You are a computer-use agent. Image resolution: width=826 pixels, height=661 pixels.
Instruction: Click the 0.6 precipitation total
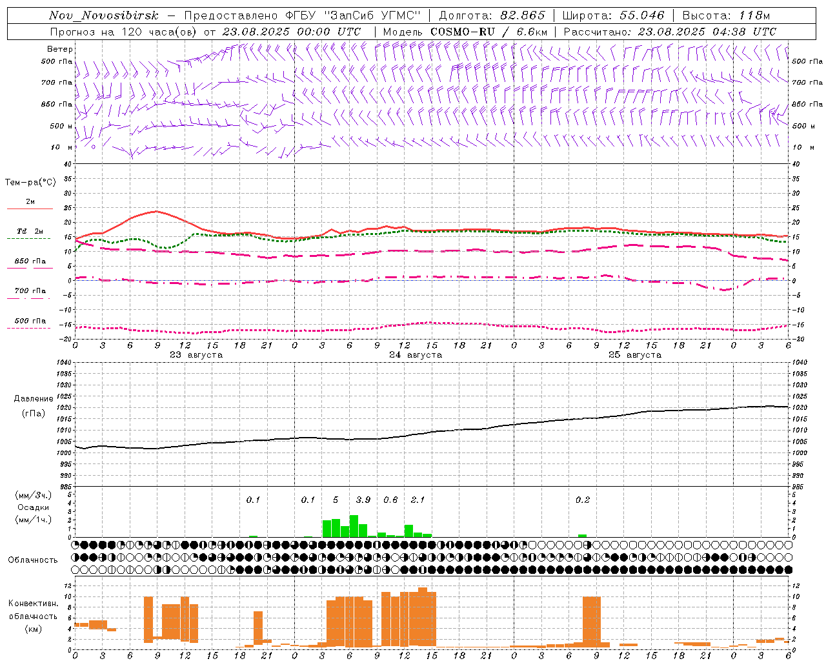[x=390, y=500]
